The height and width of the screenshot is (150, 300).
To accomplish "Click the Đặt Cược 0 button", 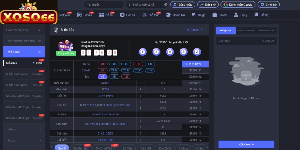I will pyautogui.click(x=246, y=144).
